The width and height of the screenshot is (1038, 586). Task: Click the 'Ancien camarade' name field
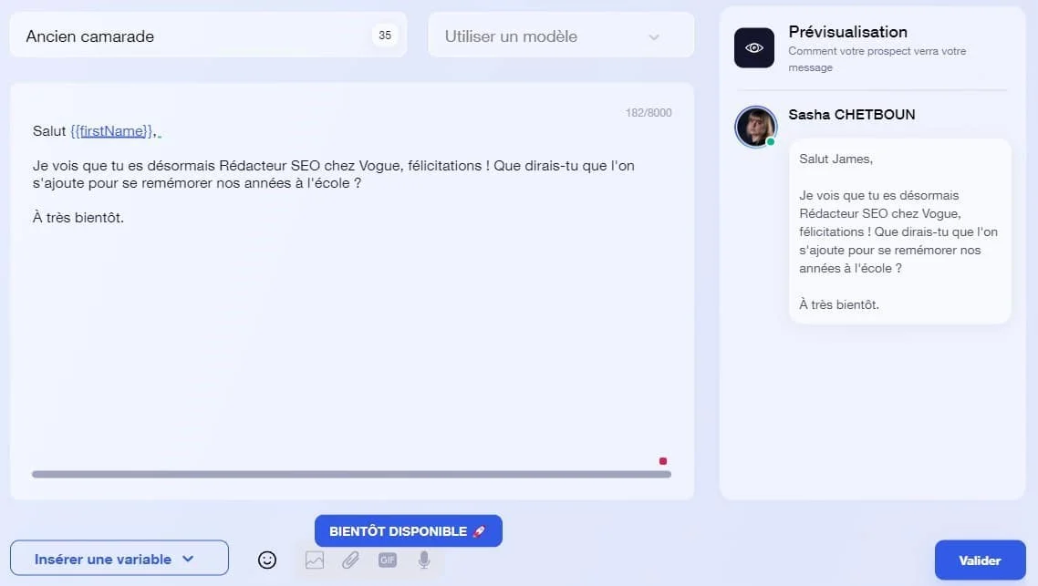pyautogui.click(x=208, y=36)
